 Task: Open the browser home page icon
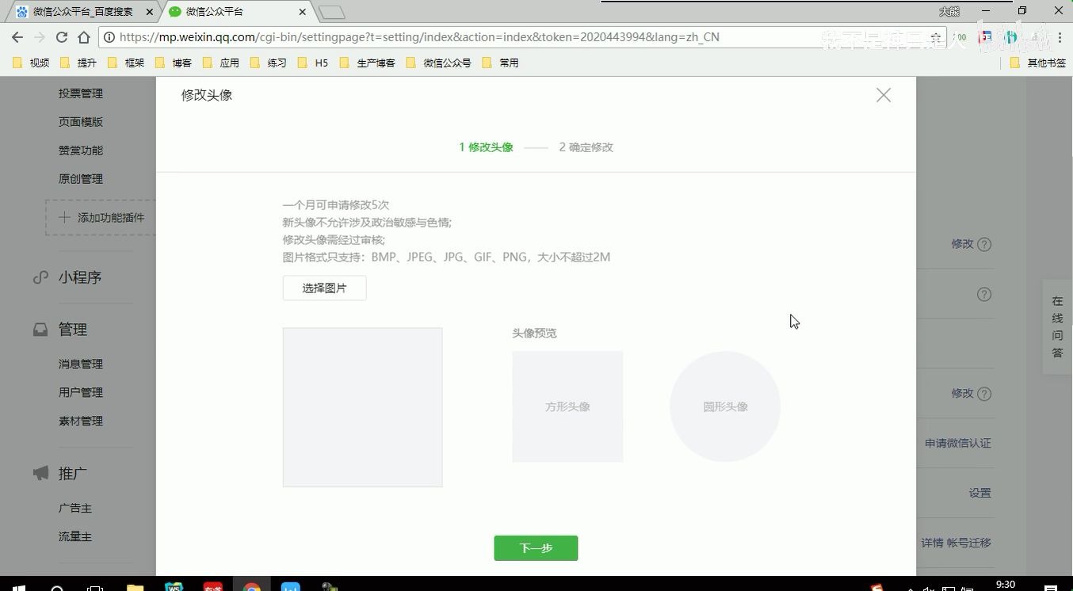tap(84, 37)
